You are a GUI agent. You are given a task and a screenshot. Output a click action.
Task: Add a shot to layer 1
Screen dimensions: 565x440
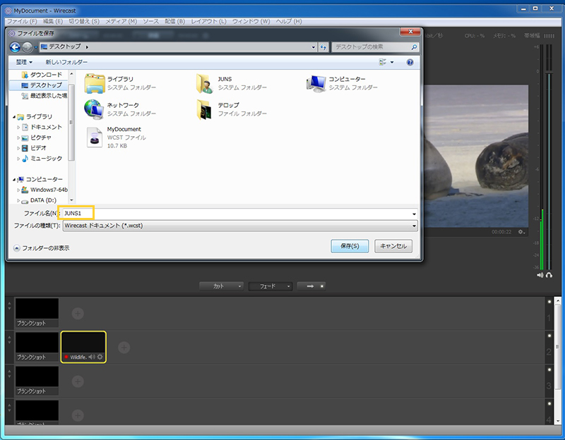[78, 313]
